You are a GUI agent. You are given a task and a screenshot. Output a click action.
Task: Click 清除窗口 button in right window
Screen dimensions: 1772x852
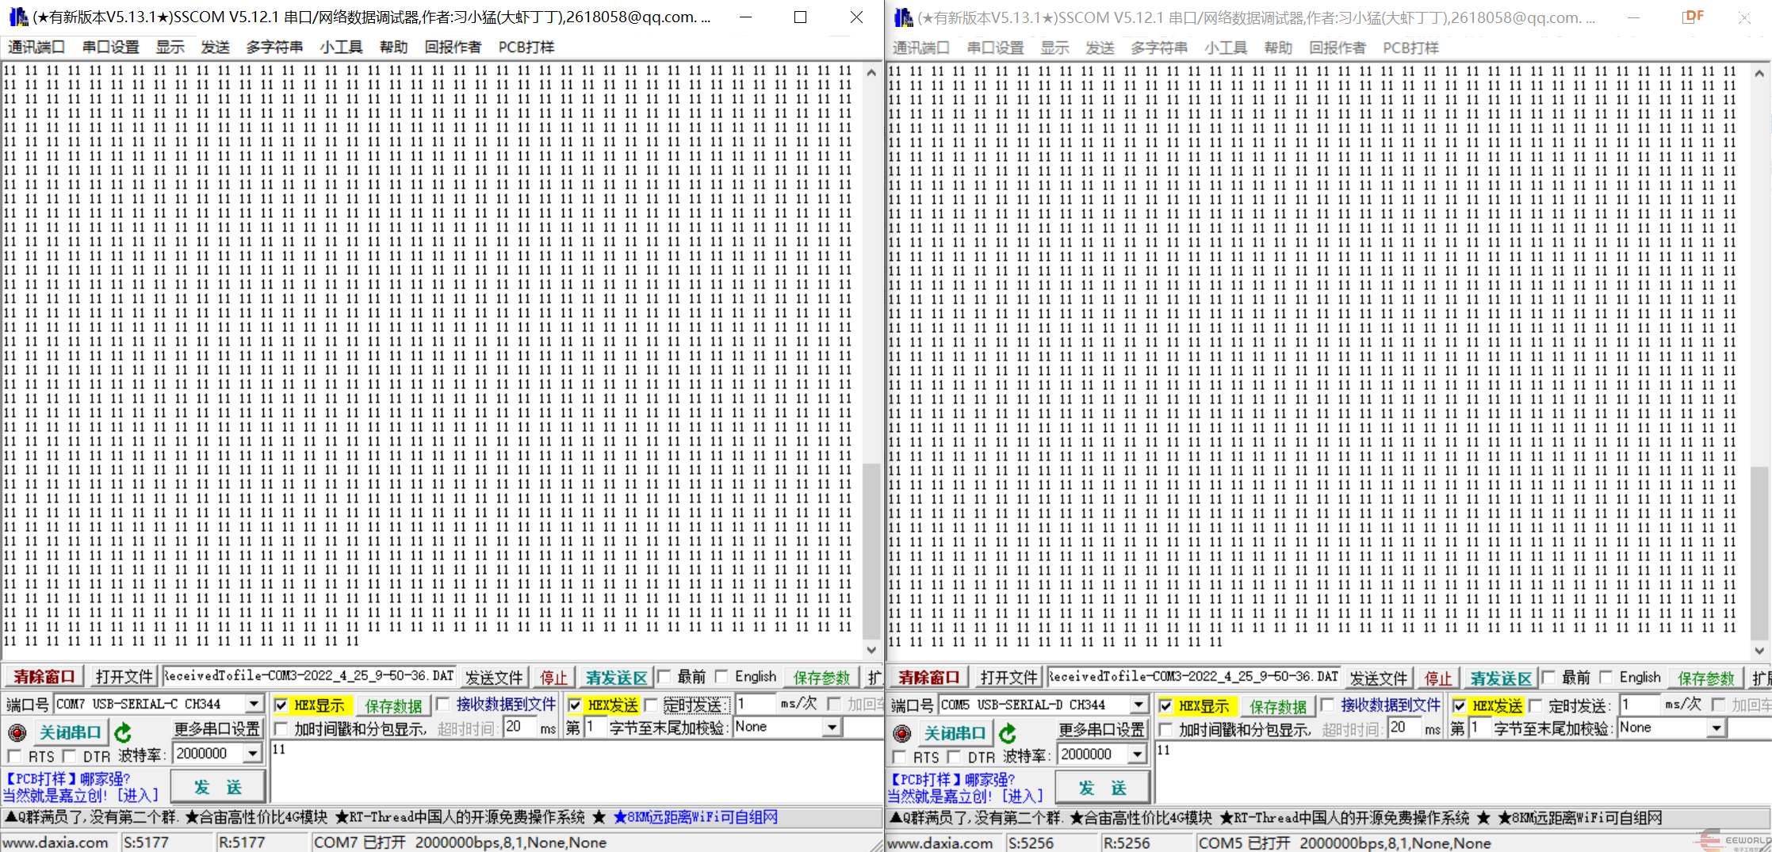[929, 678]
